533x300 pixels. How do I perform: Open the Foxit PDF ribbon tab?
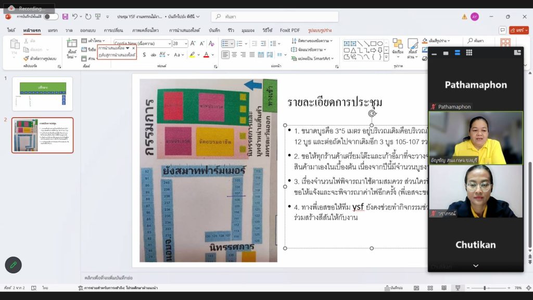[290, 30]
